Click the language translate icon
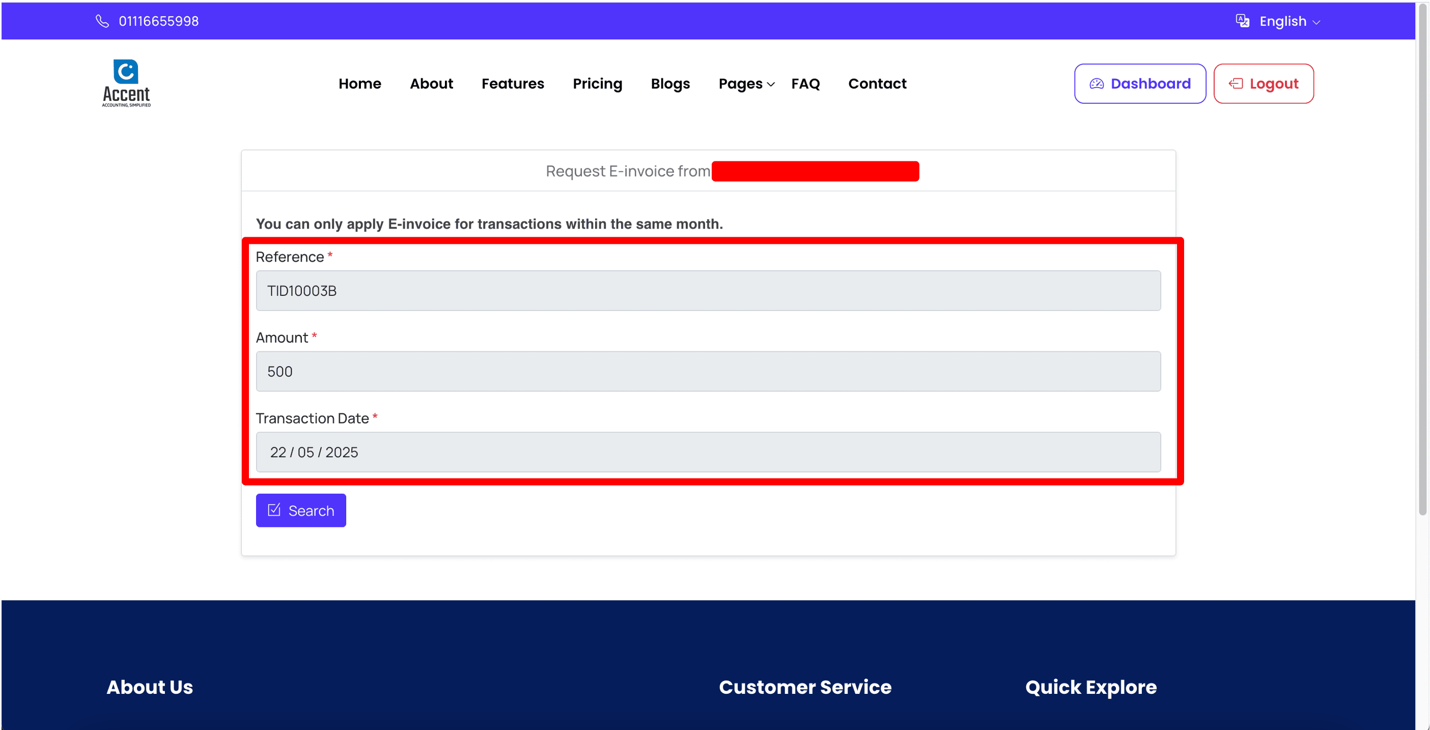The height and width of the screenshot is (730, 1430). click(x=1242, y=21)
